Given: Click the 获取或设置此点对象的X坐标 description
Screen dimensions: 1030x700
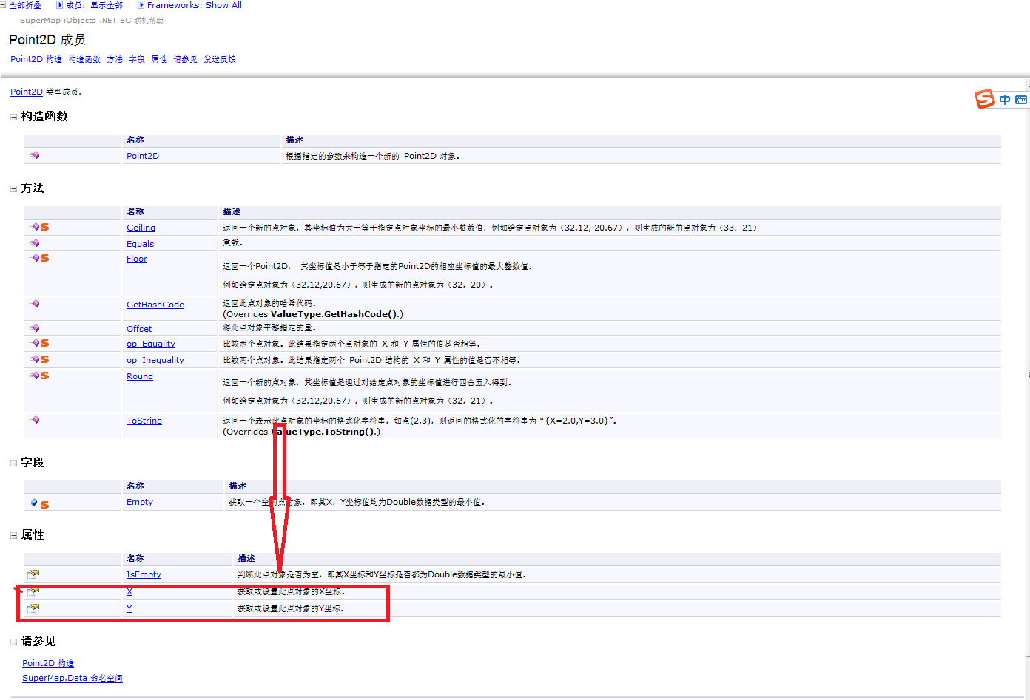Looking at the screenshot, I should coord(291,591).
